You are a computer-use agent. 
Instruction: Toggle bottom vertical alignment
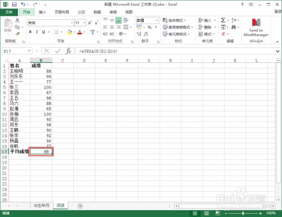(x=118, y=20)
